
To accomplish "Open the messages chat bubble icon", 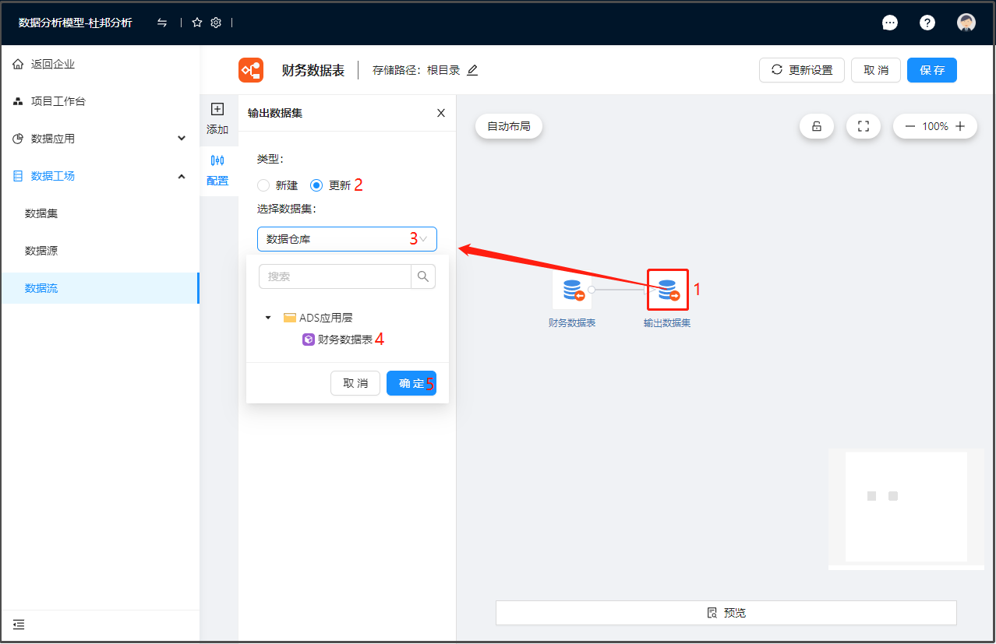I will (889, 23).
